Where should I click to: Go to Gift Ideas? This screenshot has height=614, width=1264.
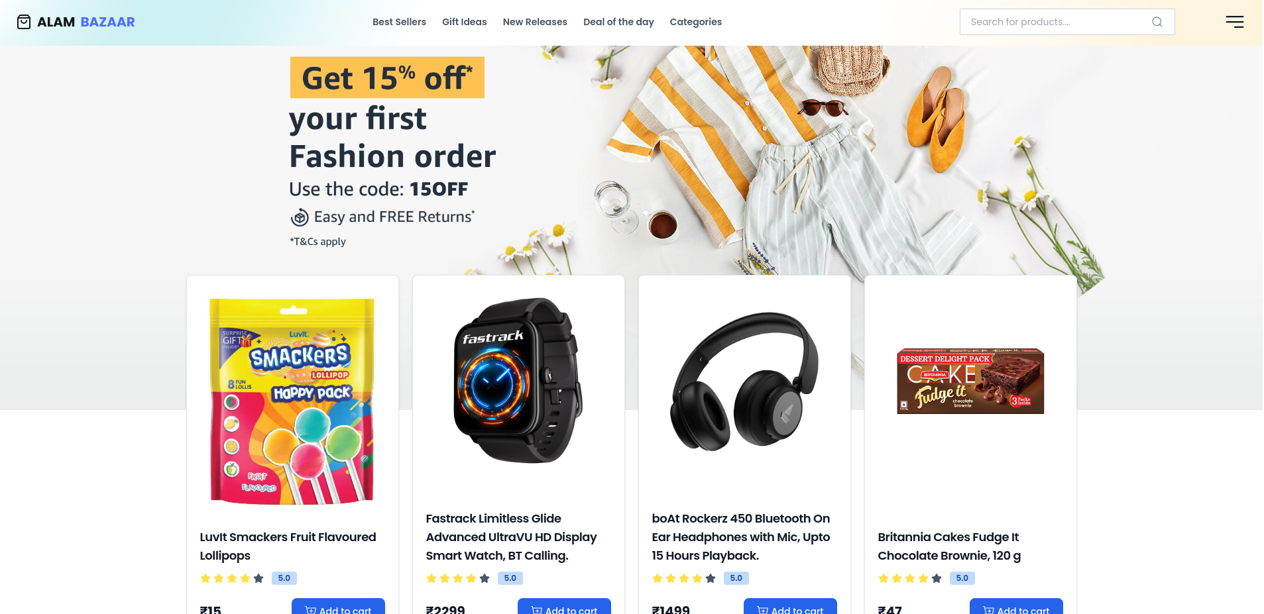[464, 22]
